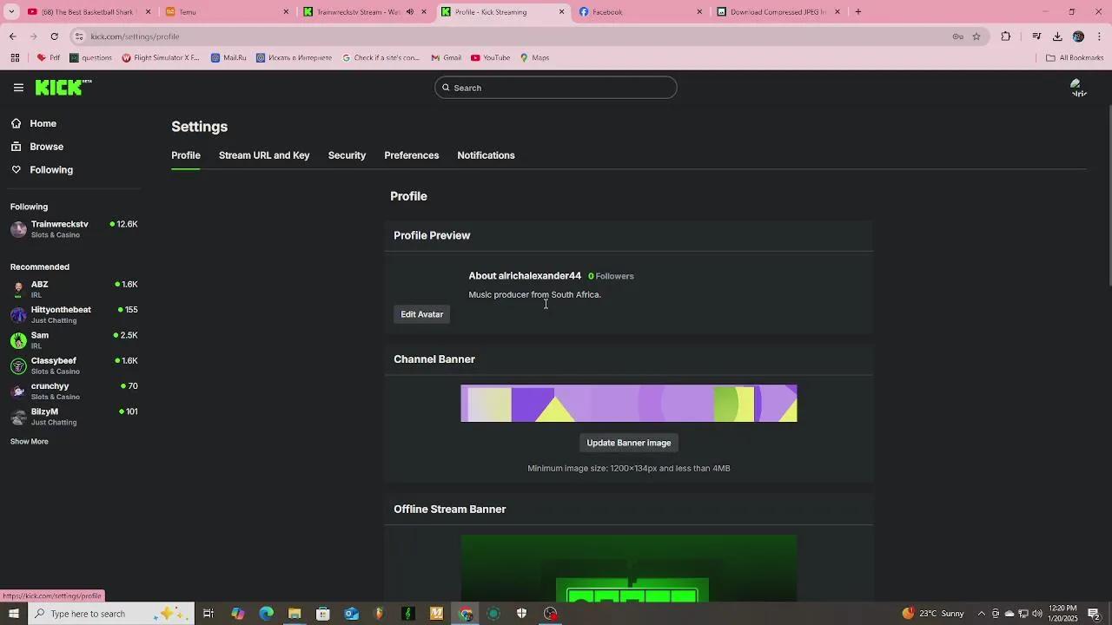The height and width of the screenshot is (625, 1112).
Task: Select the Profile settings tab
Action: (186, 155)
